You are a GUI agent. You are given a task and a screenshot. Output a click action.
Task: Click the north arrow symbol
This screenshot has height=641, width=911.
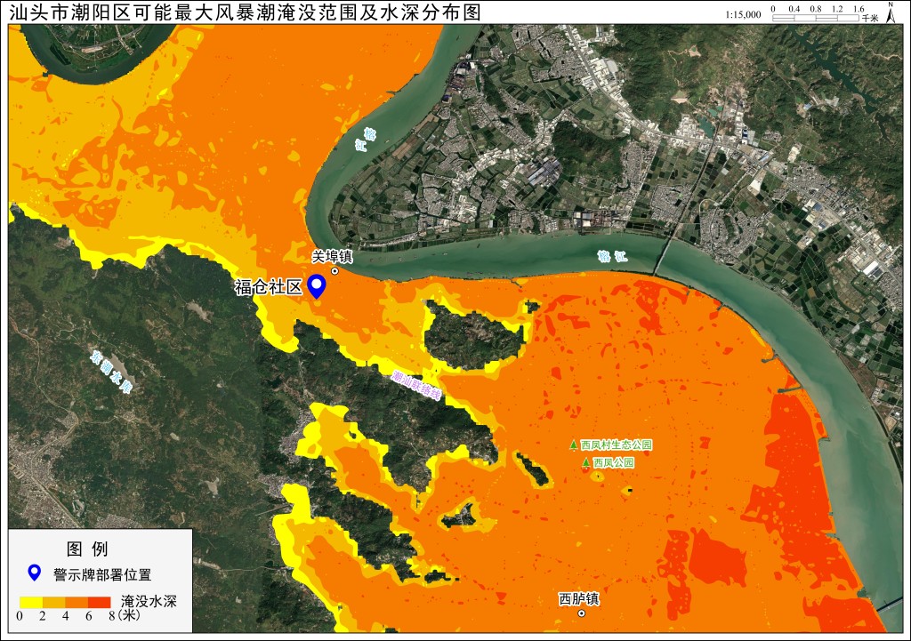(890, 12)
